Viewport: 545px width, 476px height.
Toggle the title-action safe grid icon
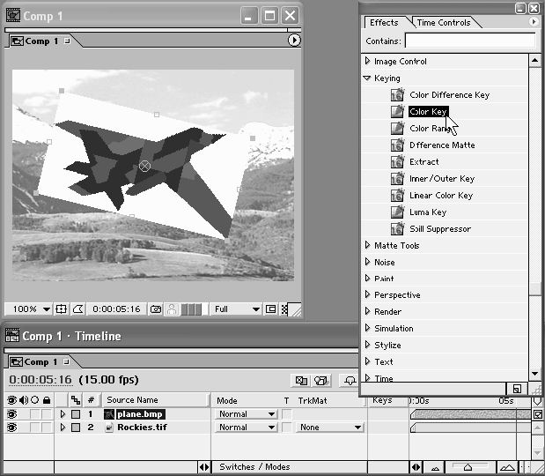click(x=62, y=309)
